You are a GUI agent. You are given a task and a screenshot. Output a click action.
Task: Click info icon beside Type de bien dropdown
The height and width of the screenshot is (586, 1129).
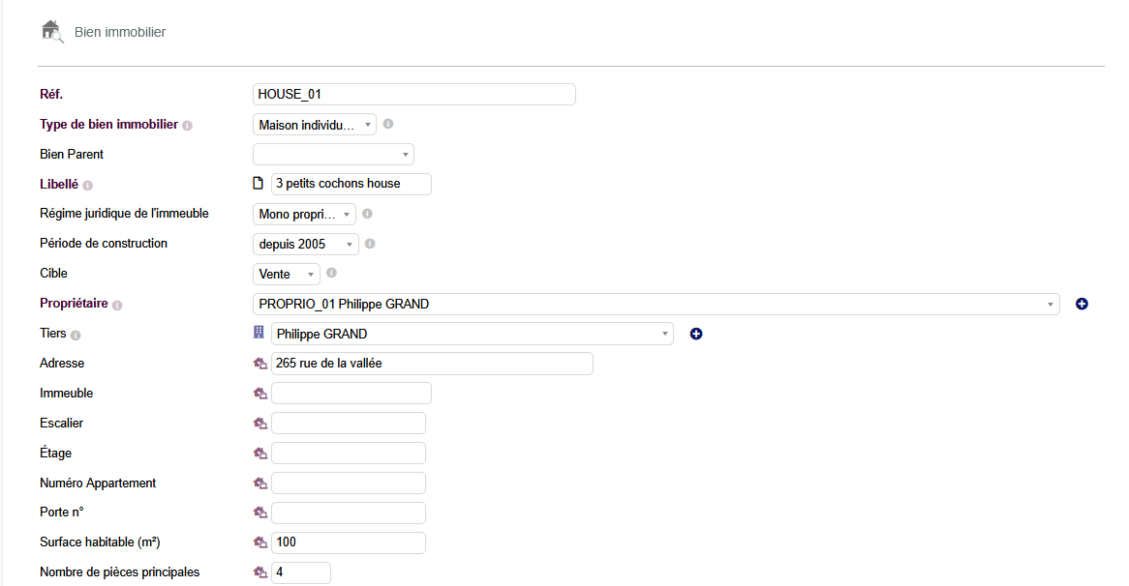click(388, 124)
